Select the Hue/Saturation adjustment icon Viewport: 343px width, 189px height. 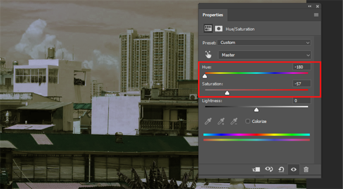(x=208, y=29)
